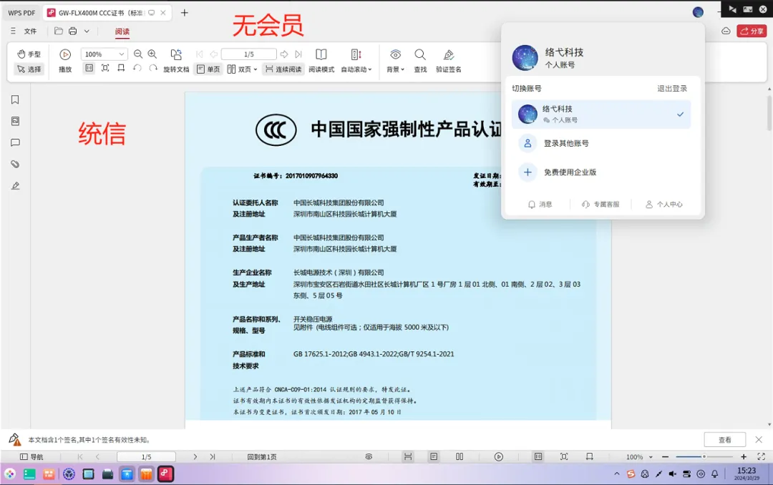The width and height of the screenshot is (773, 485).
Task: Expand Auto Scroll (自动滚动) dropdown
Action: click(370, 69)
